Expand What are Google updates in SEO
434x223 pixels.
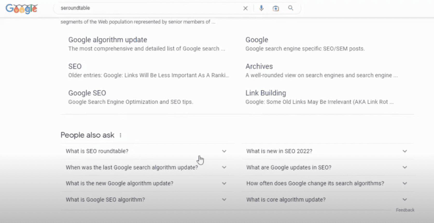[x=328, y=167]
